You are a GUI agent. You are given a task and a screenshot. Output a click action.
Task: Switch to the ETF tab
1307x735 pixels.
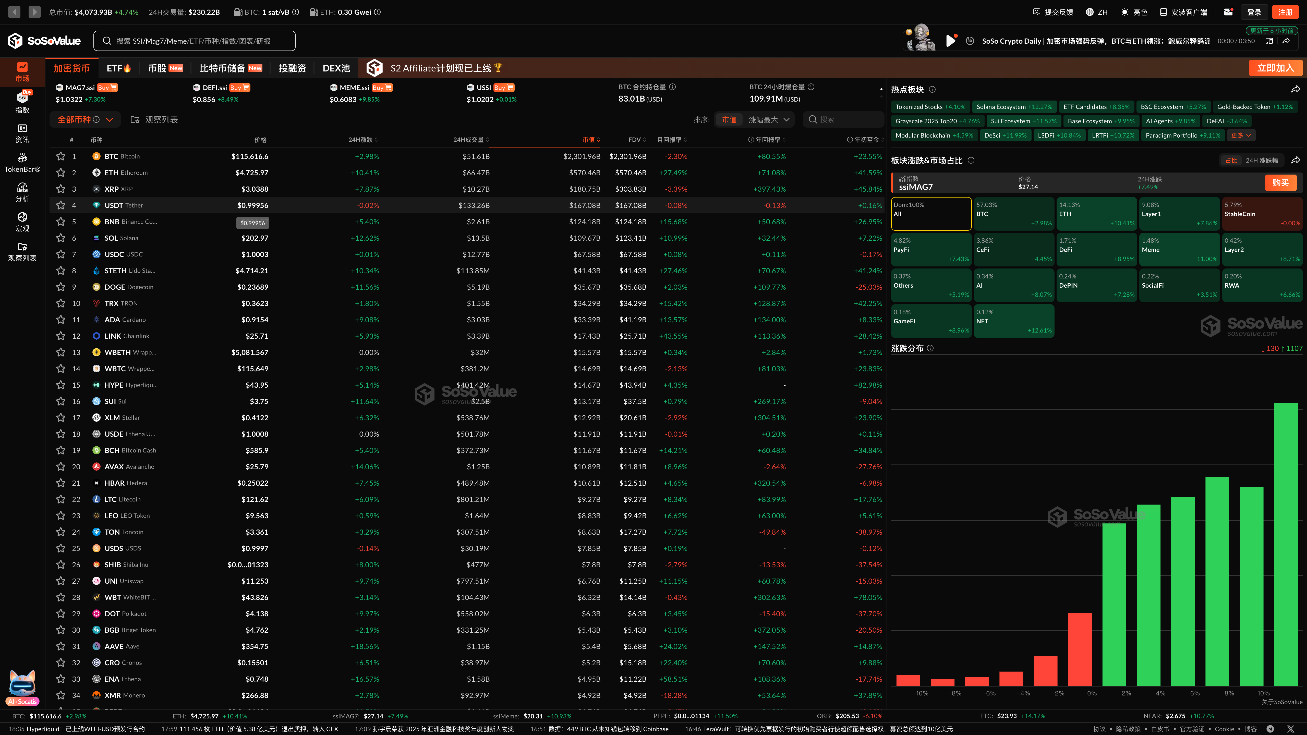[x=119, y=68]
